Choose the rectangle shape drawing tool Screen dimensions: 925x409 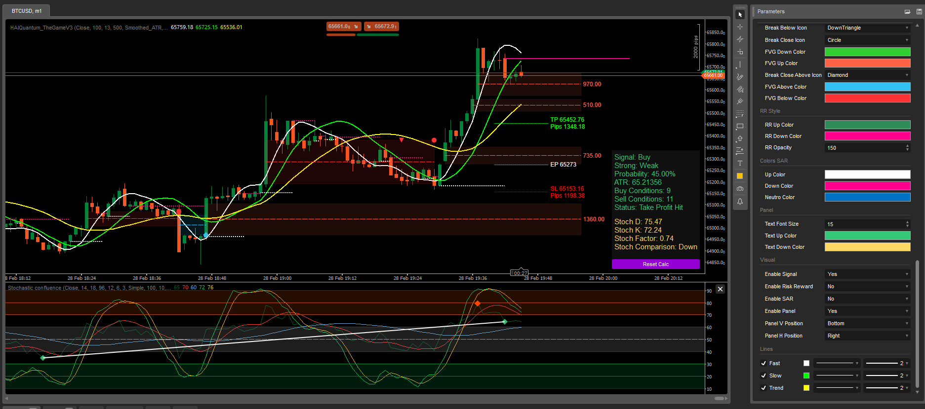(x=740, y=127)
